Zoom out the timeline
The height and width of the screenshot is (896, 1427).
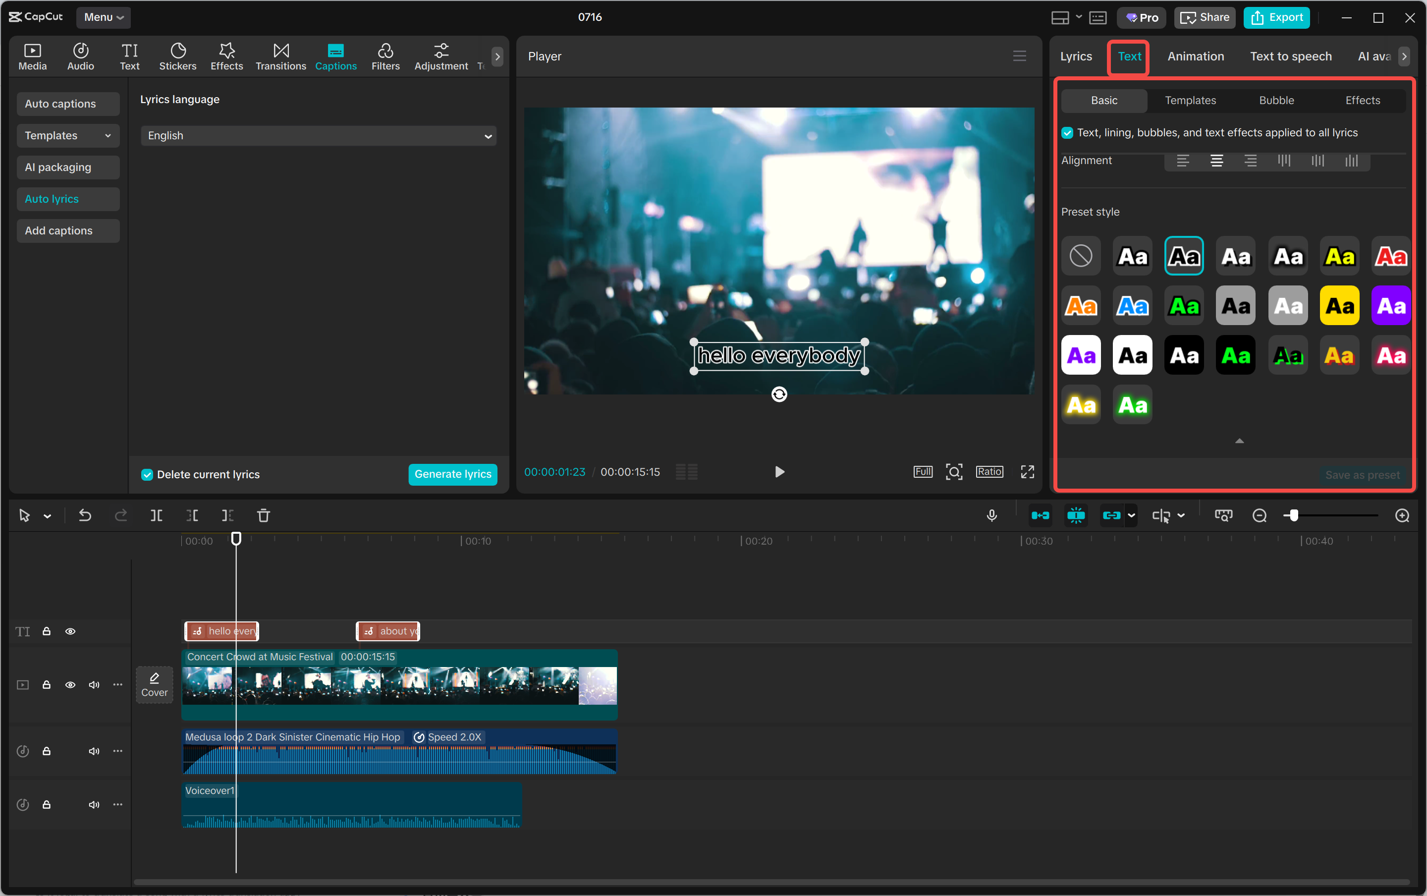[1259, 515]
